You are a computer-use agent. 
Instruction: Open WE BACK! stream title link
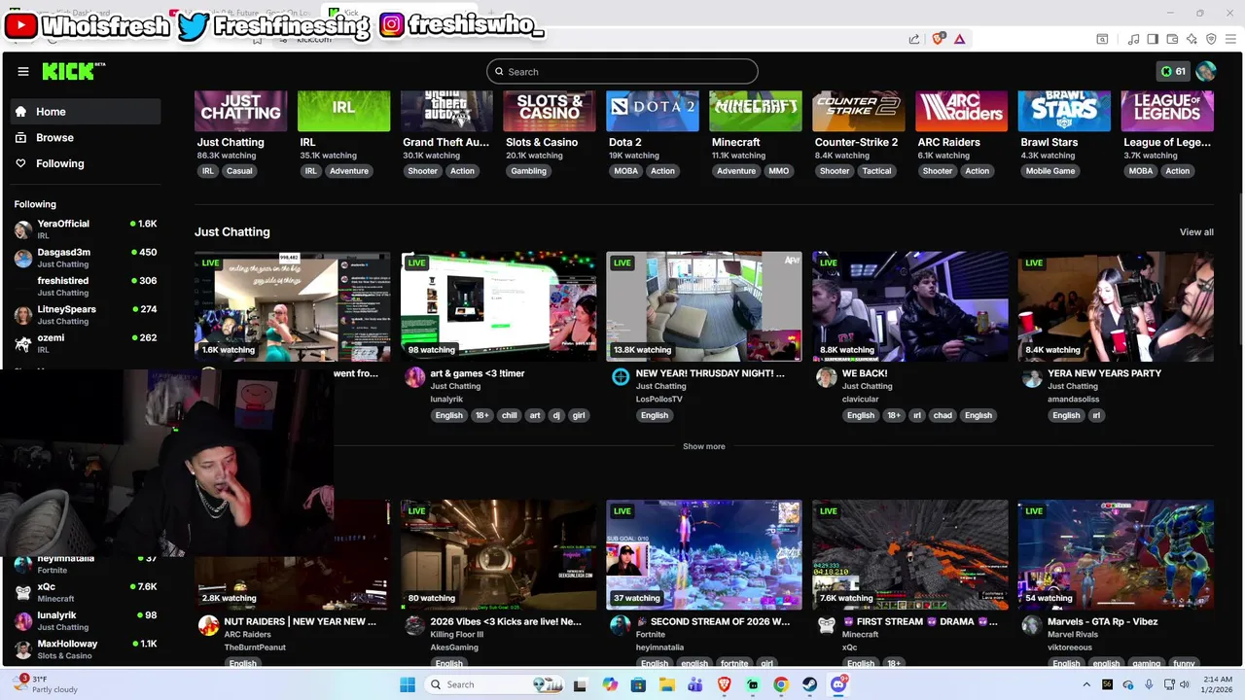865,373
